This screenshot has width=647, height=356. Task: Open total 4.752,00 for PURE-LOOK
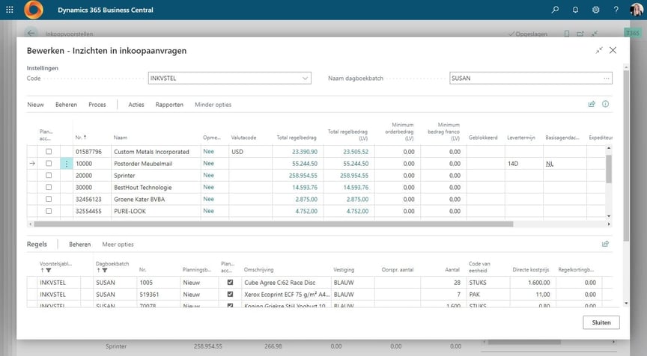pyautogui.click(x=306, y=211)
